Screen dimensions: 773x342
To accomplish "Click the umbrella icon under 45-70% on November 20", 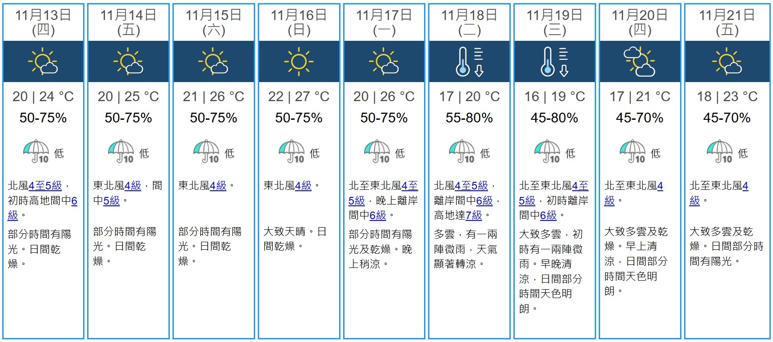I will (x=633, y=152).
